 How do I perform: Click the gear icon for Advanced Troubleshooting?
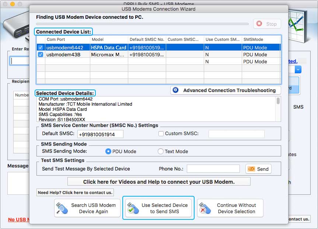point(176,90)
